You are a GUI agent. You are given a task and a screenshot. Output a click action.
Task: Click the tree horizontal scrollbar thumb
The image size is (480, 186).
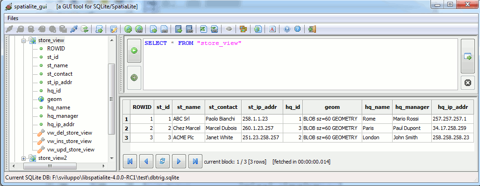50,166
